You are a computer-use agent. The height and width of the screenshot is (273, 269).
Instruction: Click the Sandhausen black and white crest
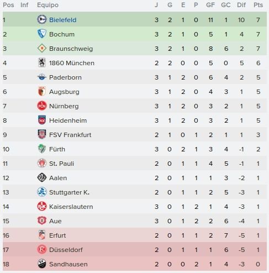42,264
